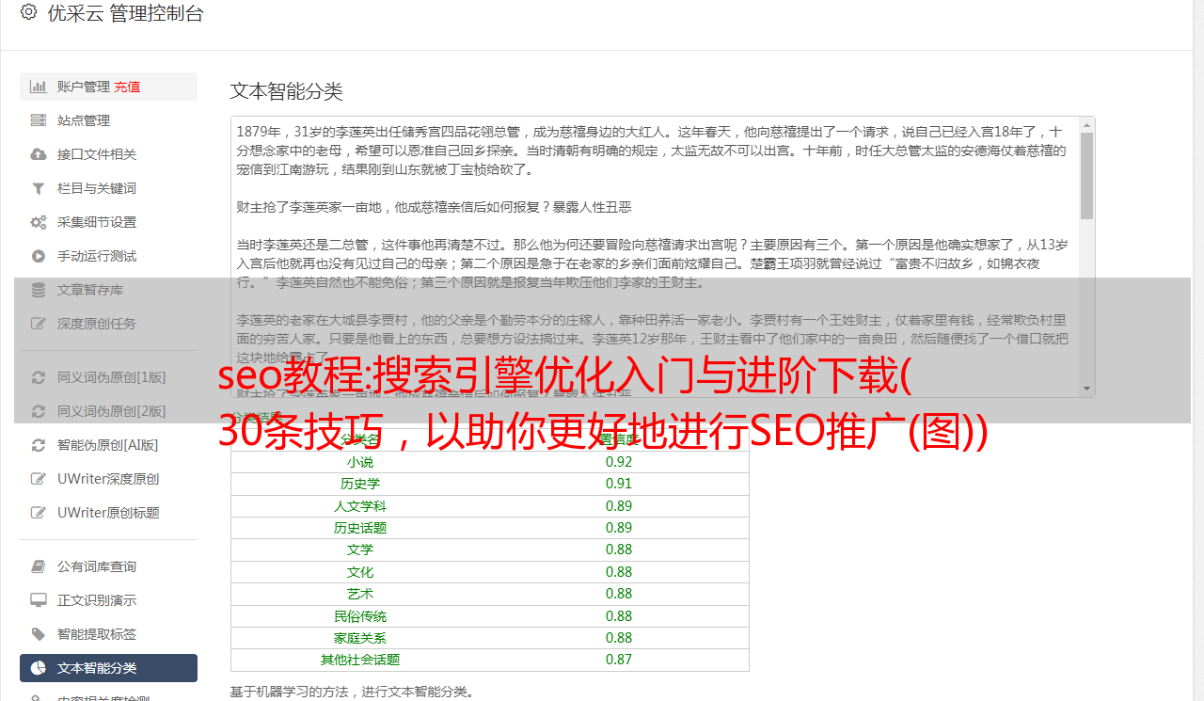Open UWriter原创标题 tool

[x=108, y=513]
